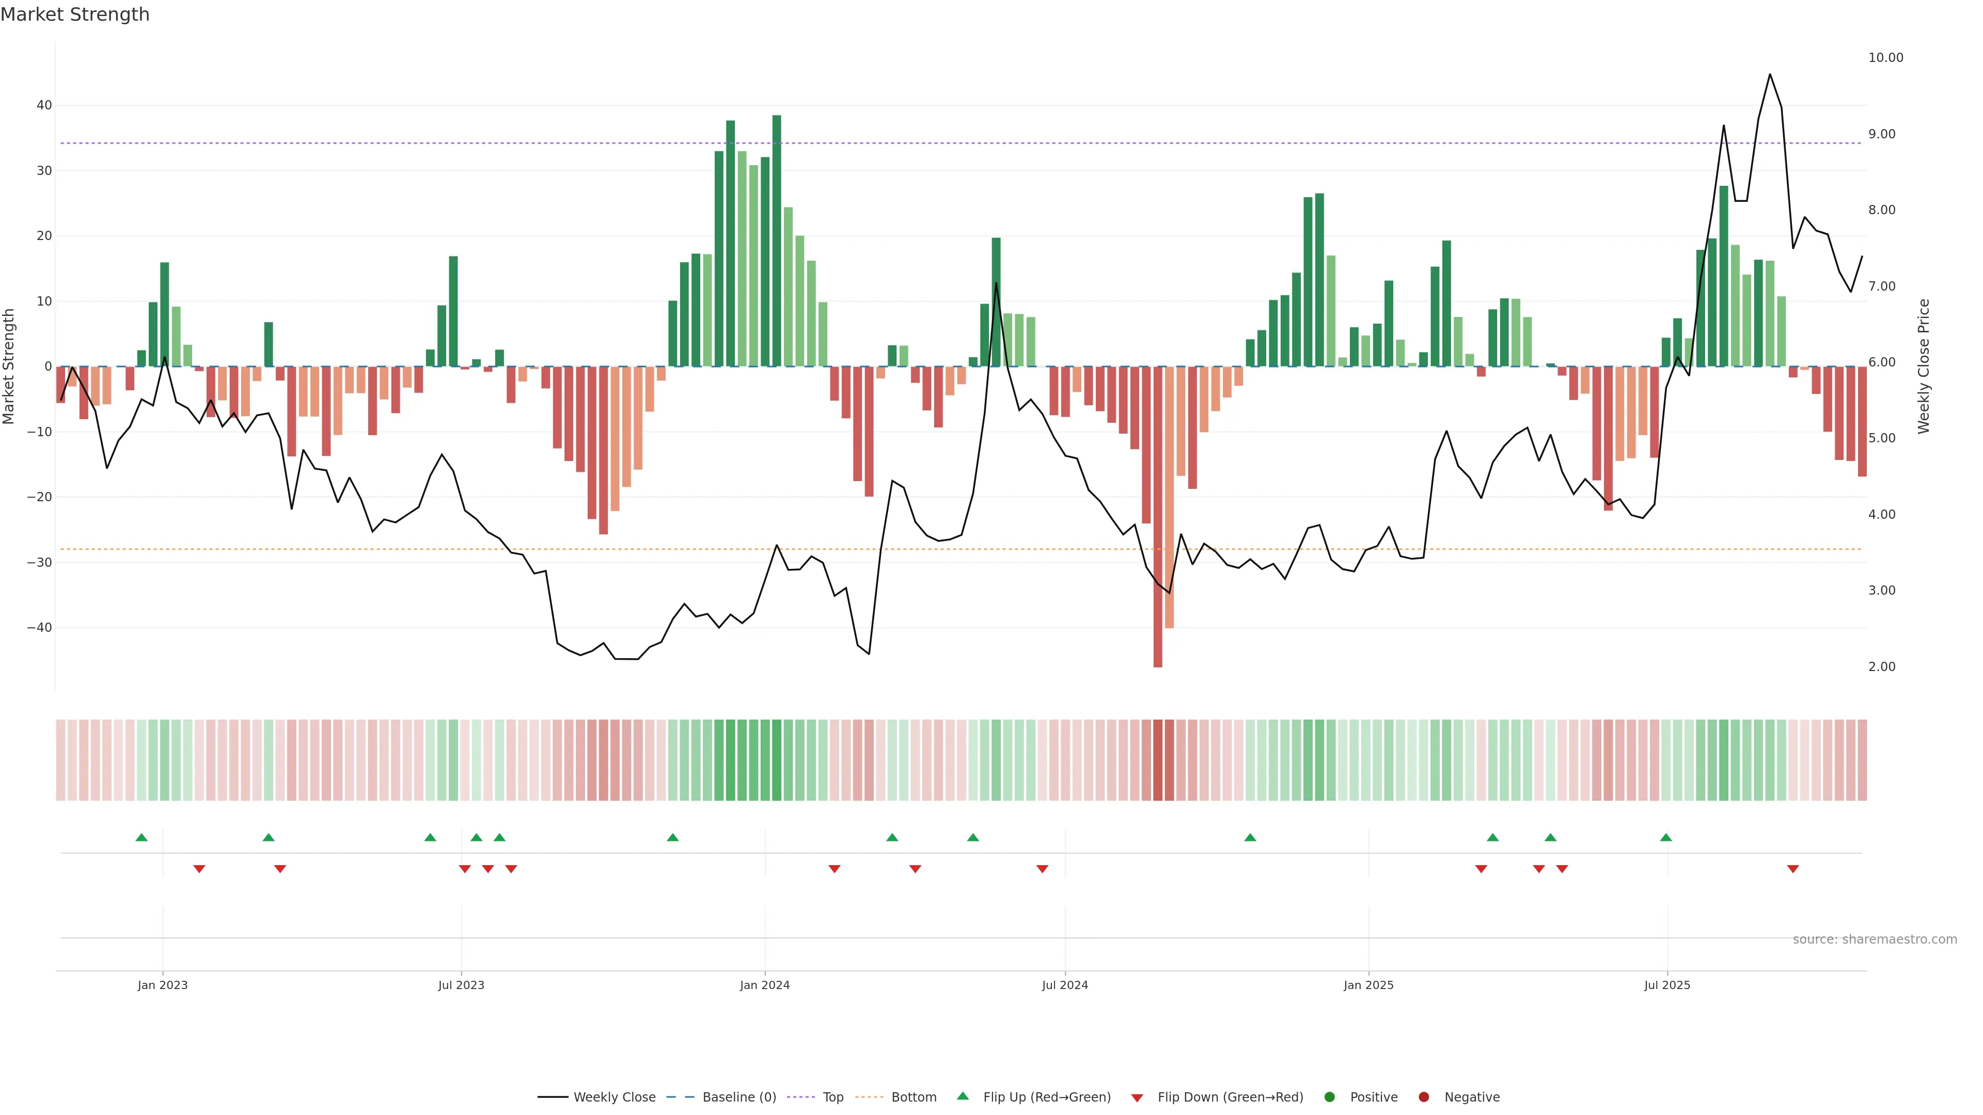The height and width of the screenshot is (1115, 1983).
Task: Click the Market Strength chart title
Action: tap(75, 14)
